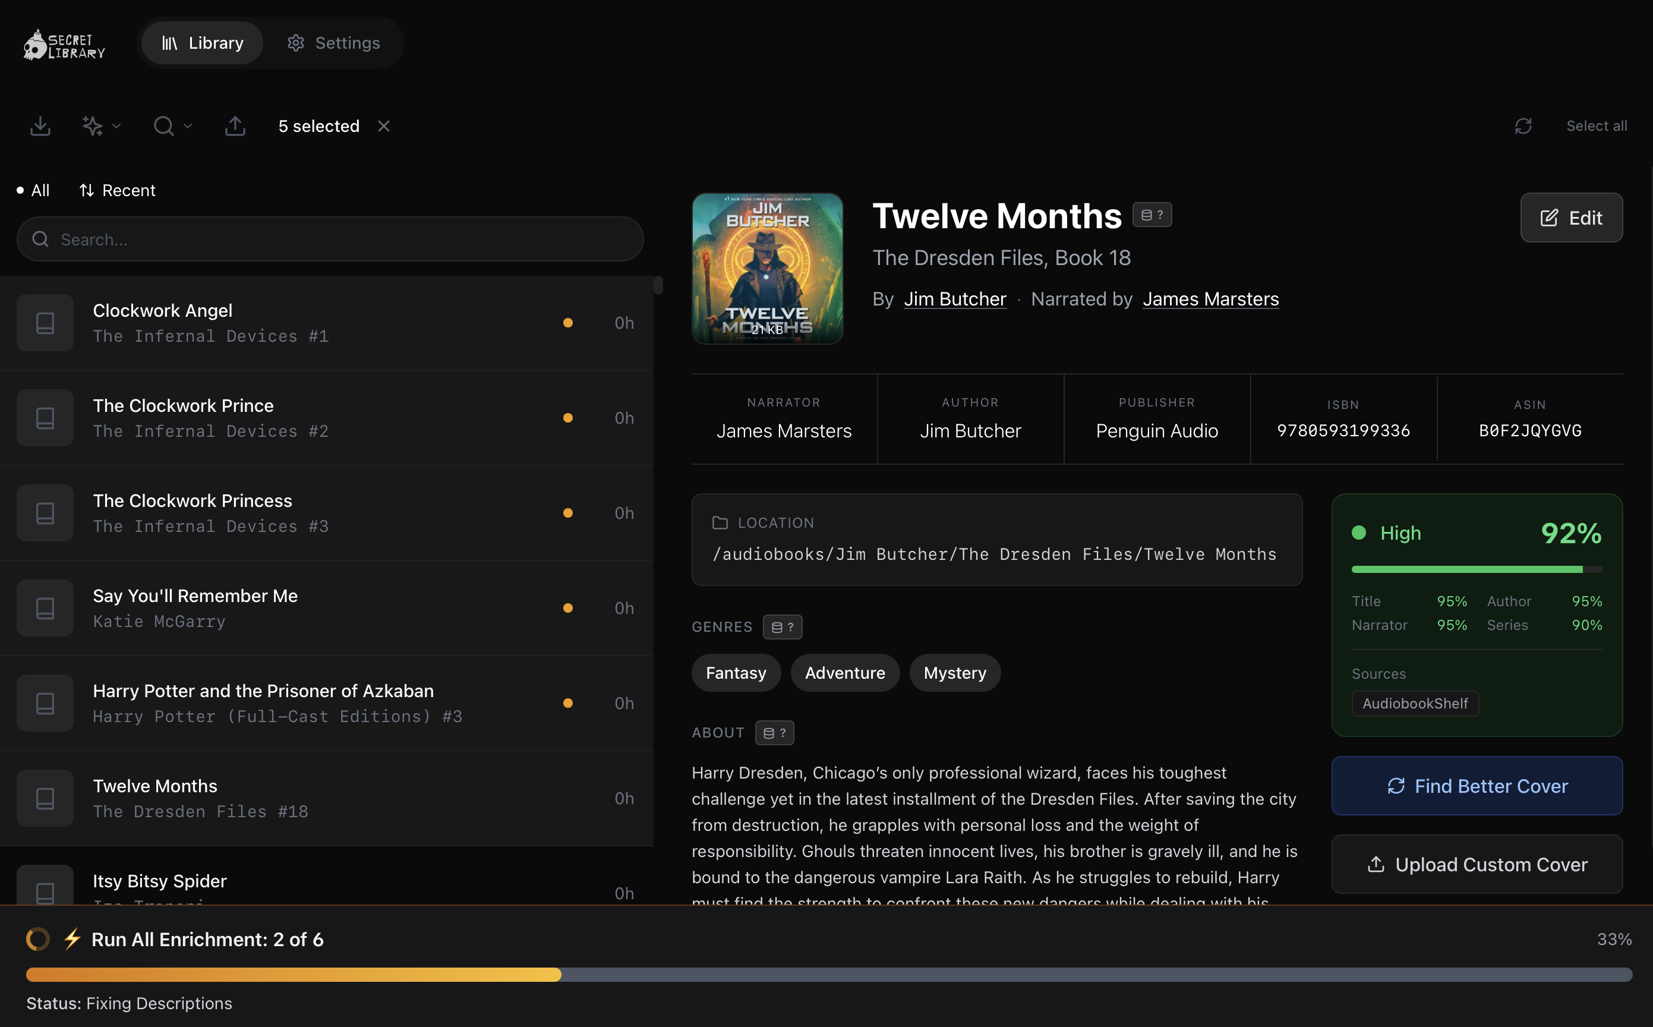Click the source badge next to GENRES
The image size is (1653, 1027).
(x=782, y=626)
